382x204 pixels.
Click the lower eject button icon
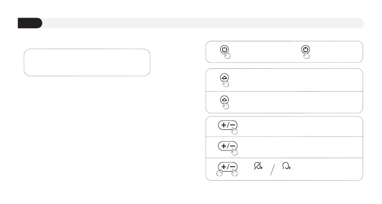(x=225, y=99)
